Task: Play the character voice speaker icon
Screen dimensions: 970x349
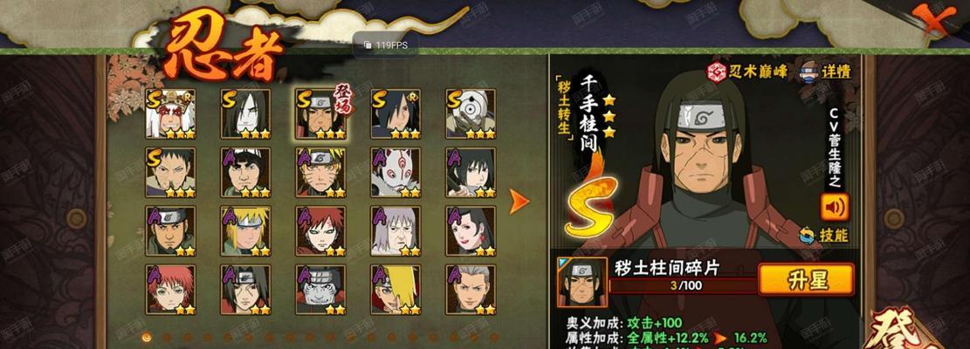Action: tap(835, 207)
